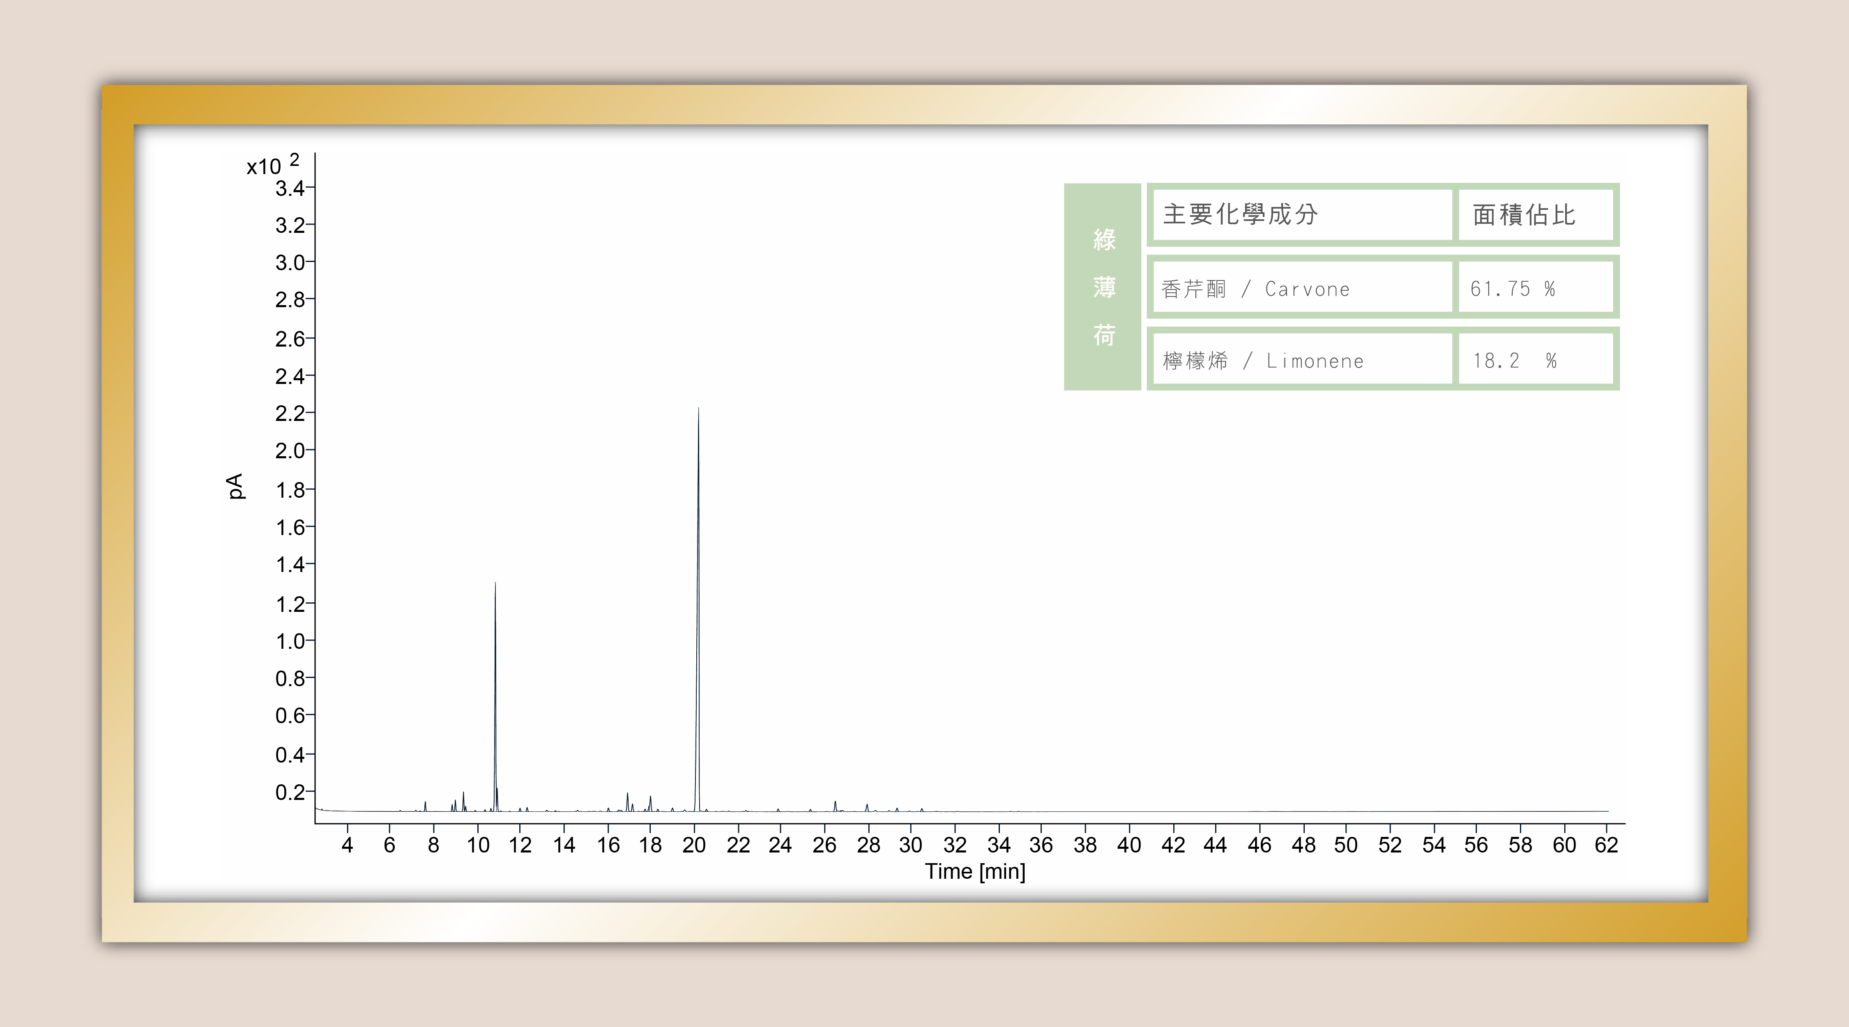Click the 62 x-axis tick label

(x=1606, y=845)
